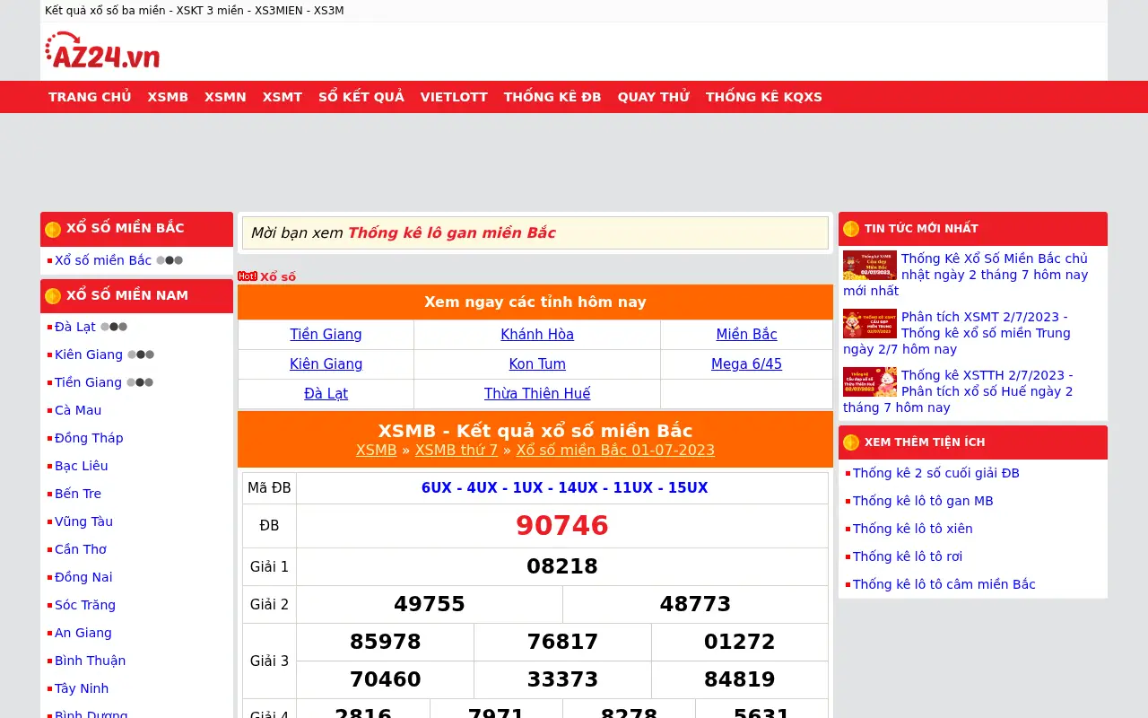Click the coin icon in XỔ SỐ MIỀN BẮC header
Viewport: 1148px width, 718px height.
point(53,229)
